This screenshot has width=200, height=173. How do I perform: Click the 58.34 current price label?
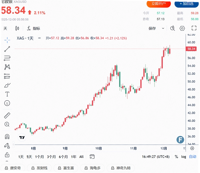coord(191,49)
